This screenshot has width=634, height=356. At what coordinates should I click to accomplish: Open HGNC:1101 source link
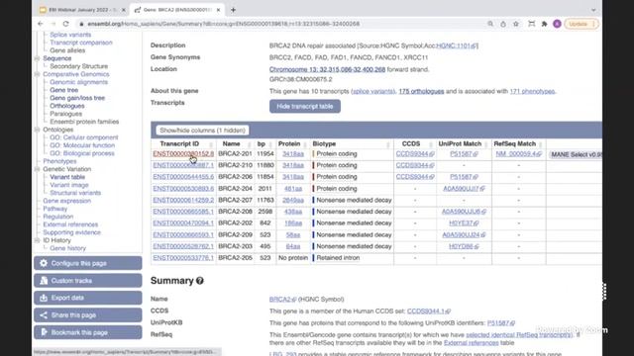tap(456, 45)
